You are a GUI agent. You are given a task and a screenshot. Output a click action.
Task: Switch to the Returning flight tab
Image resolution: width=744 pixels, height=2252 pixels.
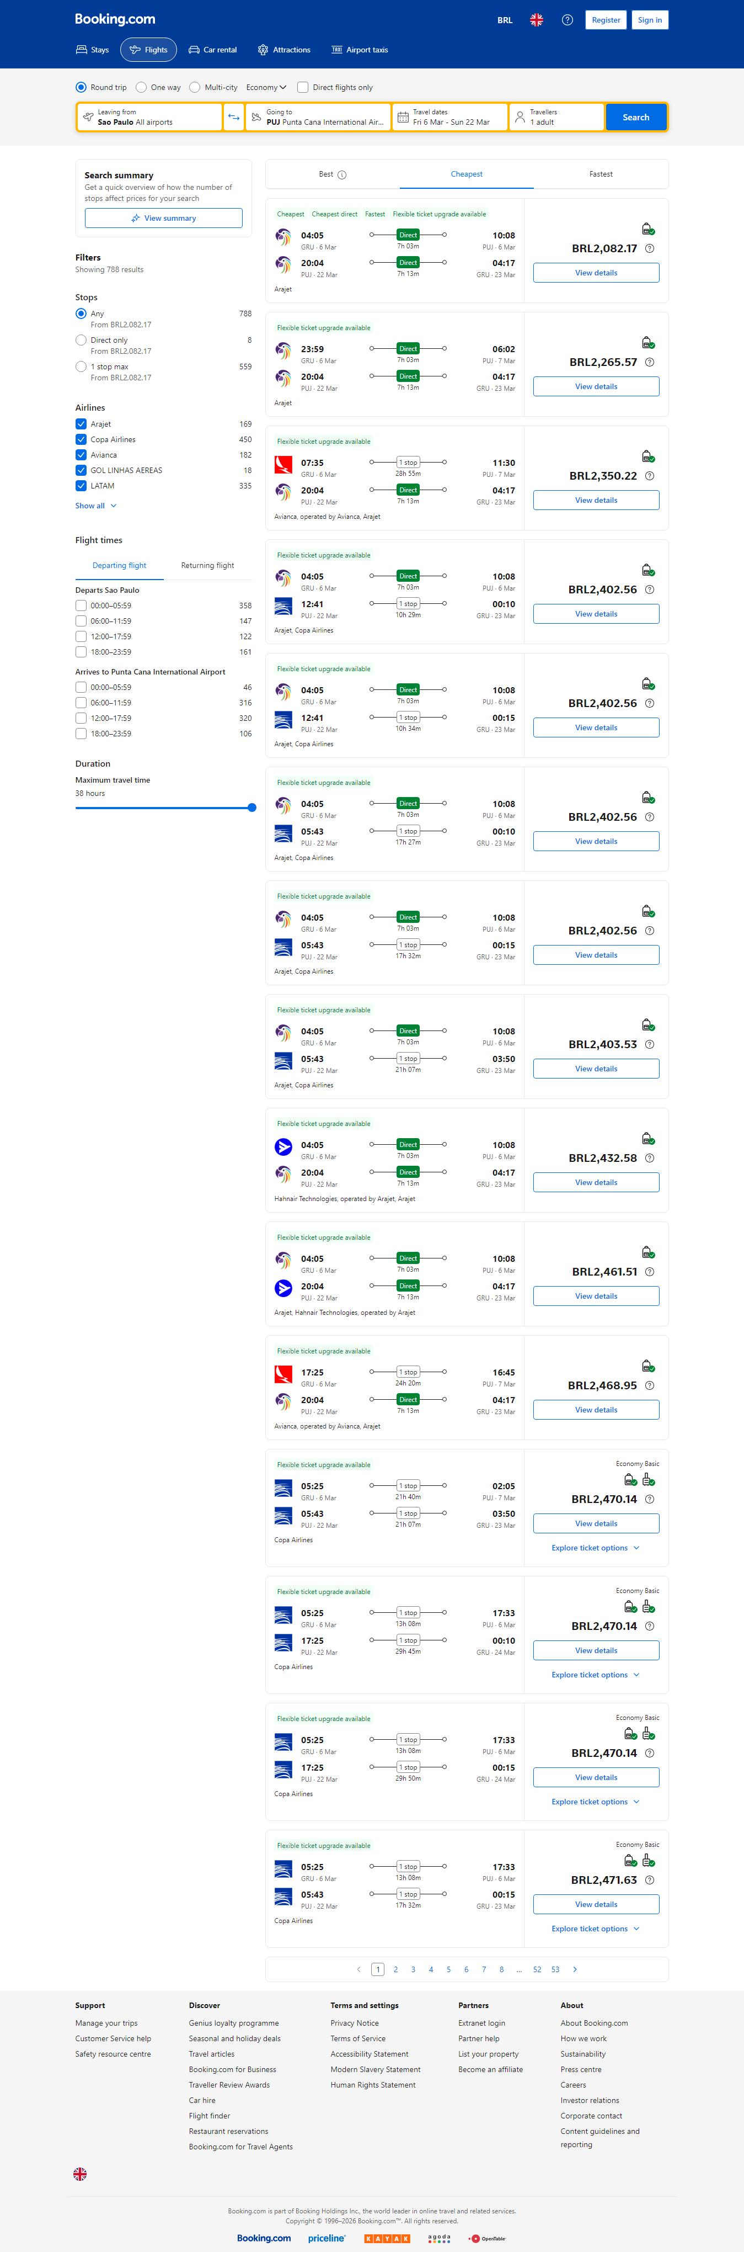(x=207, y=566)
